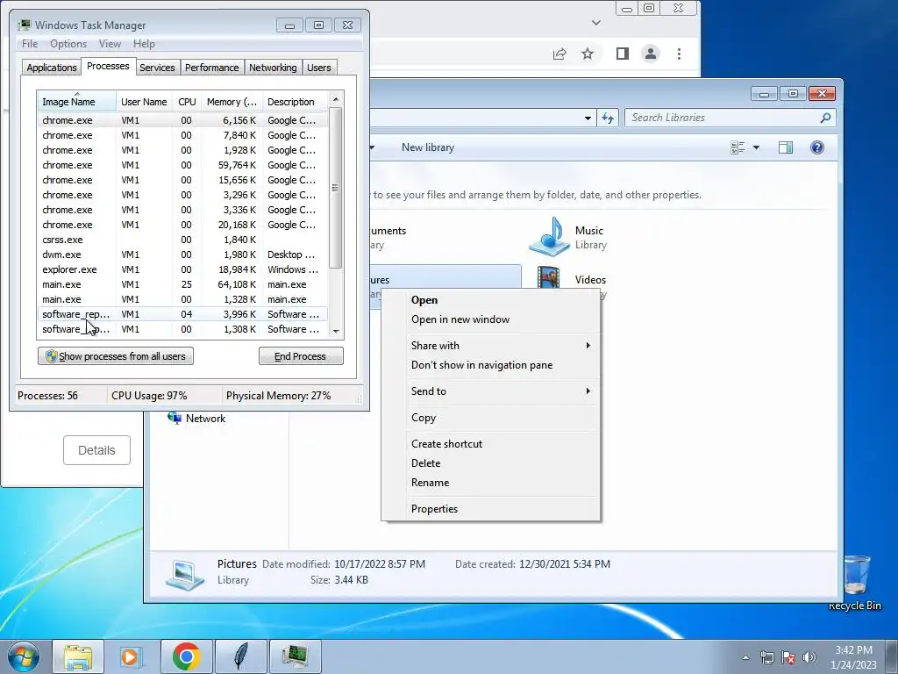Image resolution: width=898 pixels, height=674 pixels.
Task: Open Chrome three-dot menu
Action: click(680, 54)
